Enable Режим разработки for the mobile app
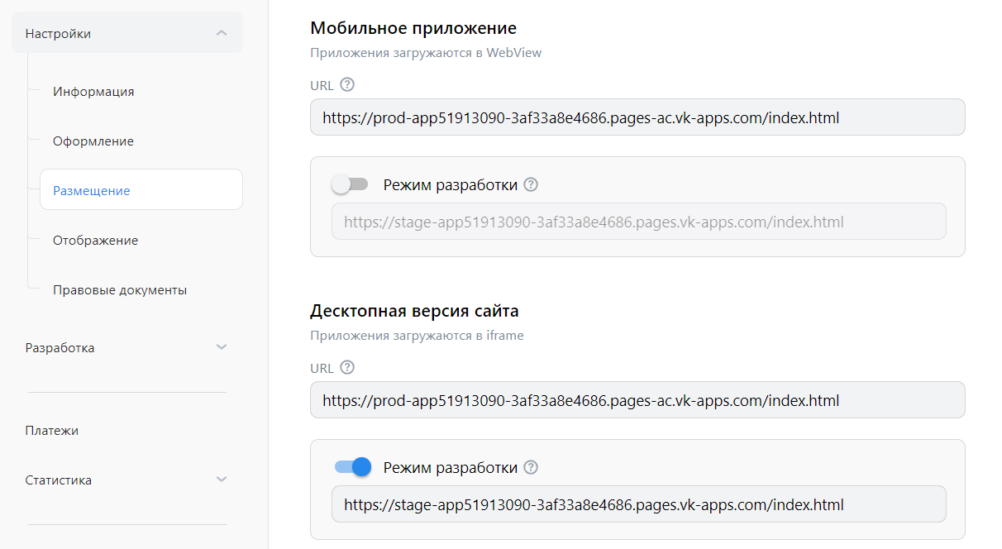1002x549 pixels. [x=351, y=184]
